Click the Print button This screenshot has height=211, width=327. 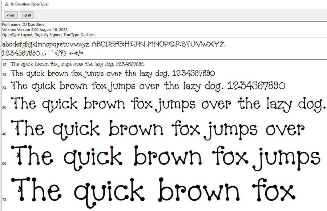[x=11, y=15]
